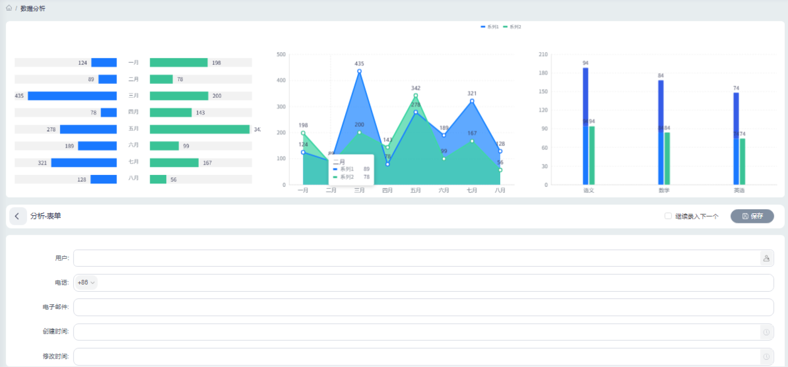
Task: Toggle 系列1 legend in chart
Action: pyautogui.click(x=490, y=27)
